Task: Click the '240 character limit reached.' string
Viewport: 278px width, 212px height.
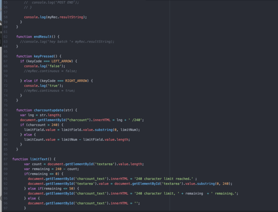Action: pos(163,179)
